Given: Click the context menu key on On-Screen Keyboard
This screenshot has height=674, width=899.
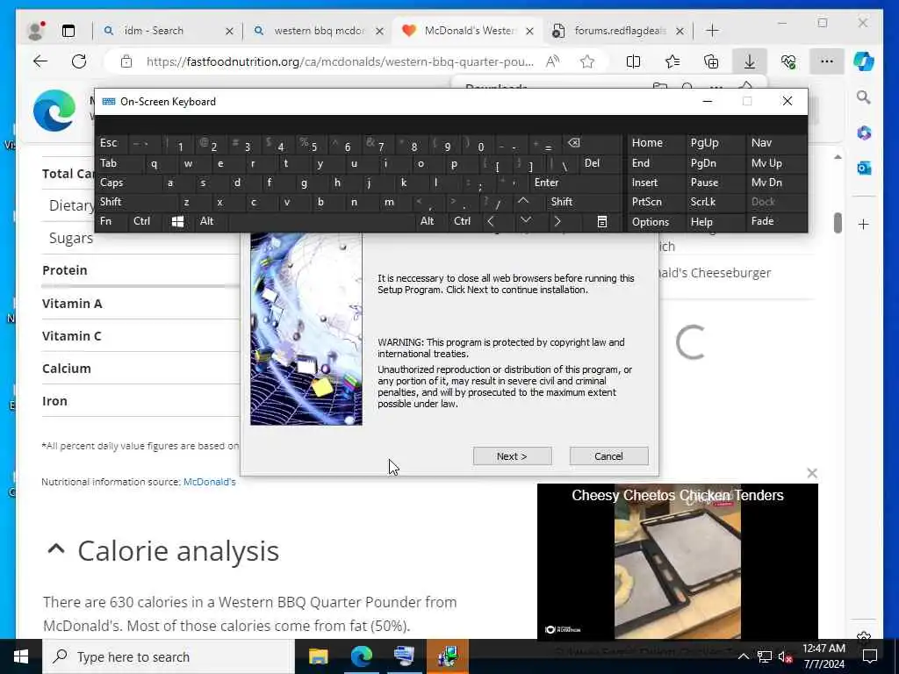Looking at the screenshot, I should pos(602,222).
